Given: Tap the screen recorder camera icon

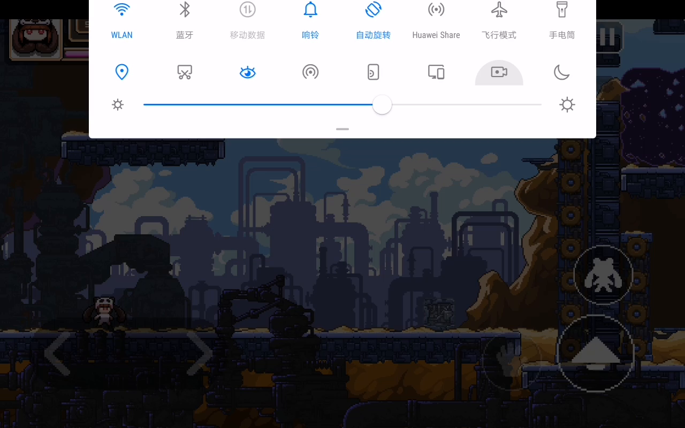Looking at the screenshot, I should (499, 72).
